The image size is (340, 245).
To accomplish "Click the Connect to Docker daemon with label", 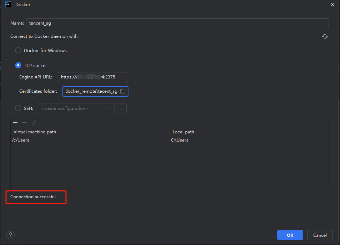I will point(45,36).
